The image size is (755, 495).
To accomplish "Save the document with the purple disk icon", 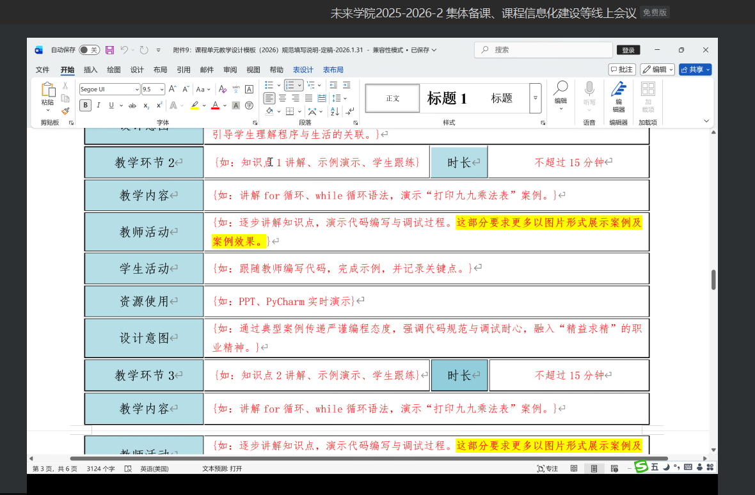I will click(x=109, y=50).
